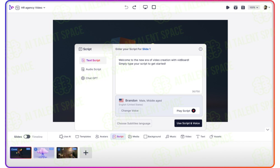
Task: Click the Slide 1 link
Action: click(x=146, y=49)
